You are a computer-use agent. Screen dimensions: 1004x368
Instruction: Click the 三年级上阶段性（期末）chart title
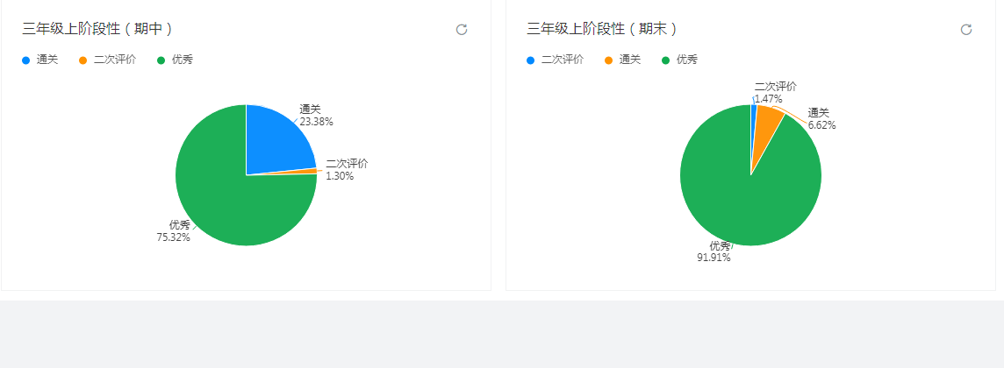pyautogui.click(x=602, y=29)
